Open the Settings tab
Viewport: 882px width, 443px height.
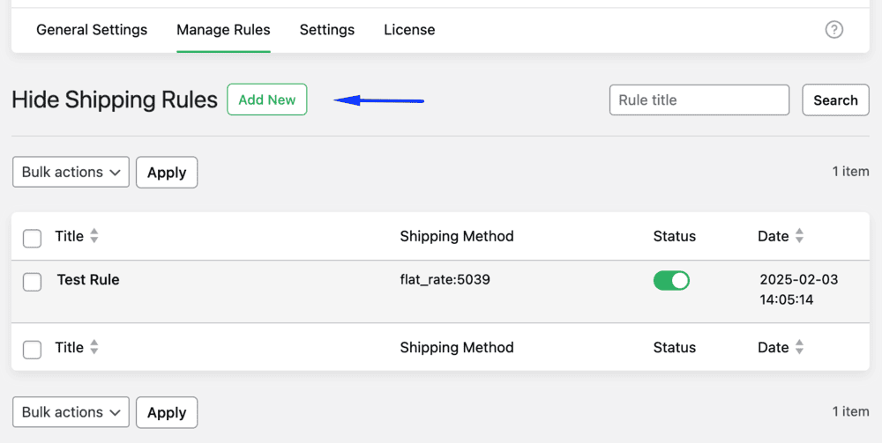pyautogui.click(x=327, y=30)
